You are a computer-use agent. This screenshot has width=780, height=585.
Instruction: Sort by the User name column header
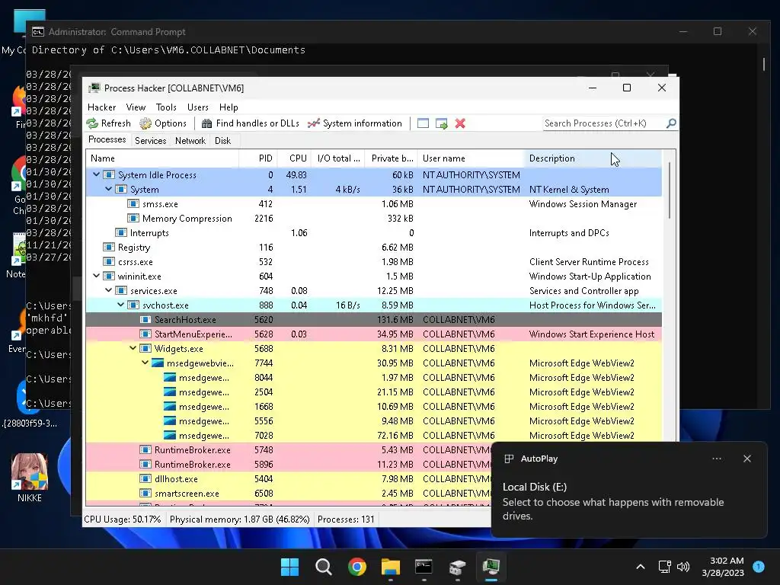point(471,158)
